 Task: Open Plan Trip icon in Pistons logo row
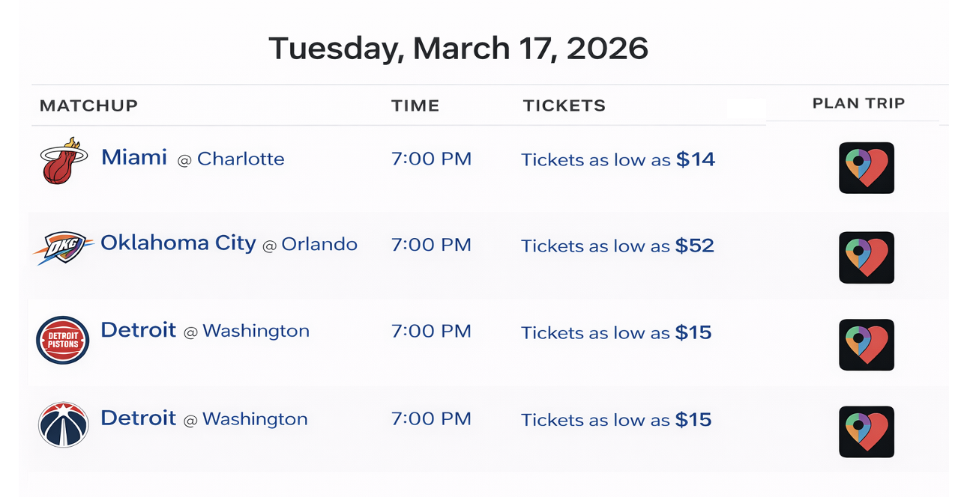click(866, 344)
